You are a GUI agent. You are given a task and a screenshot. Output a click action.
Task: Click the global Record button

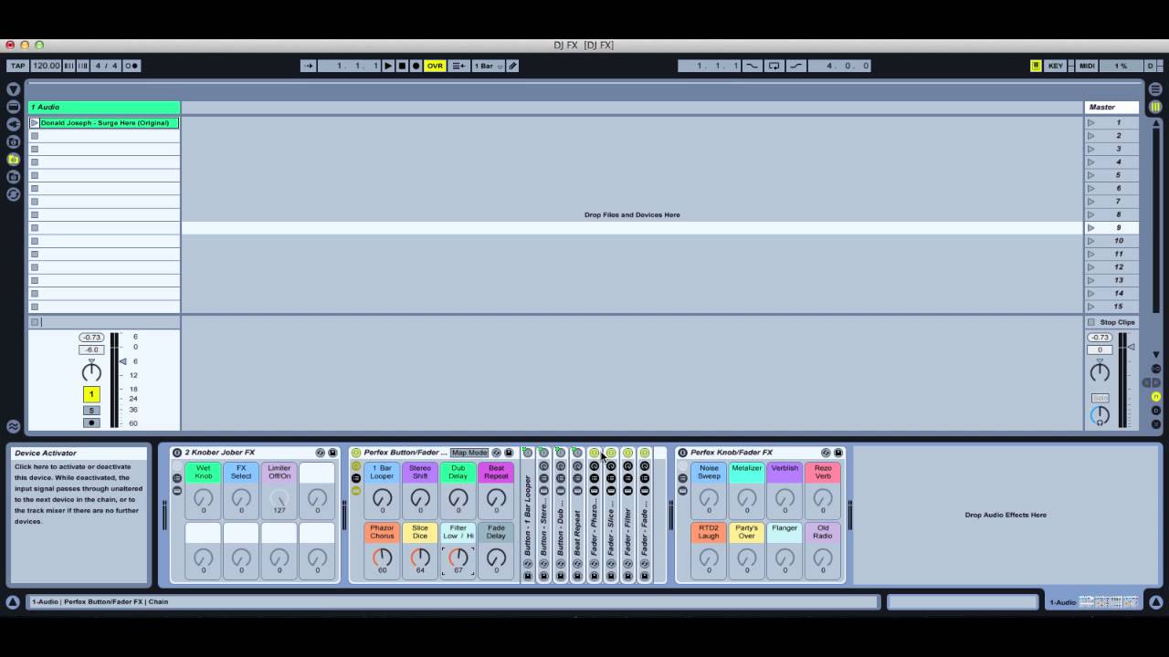pyautogui.click(x=416, y=66)
